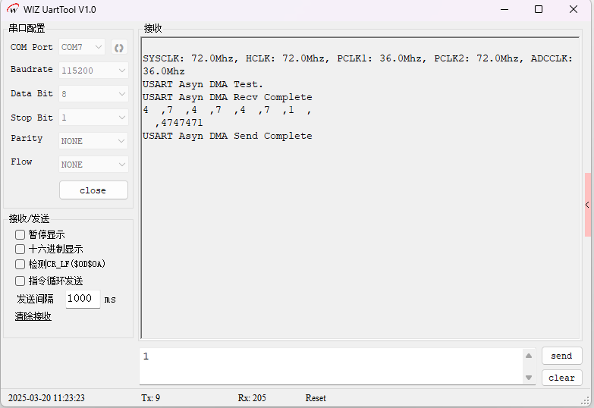Check the 检测CR_LF option

click(20, 264)
